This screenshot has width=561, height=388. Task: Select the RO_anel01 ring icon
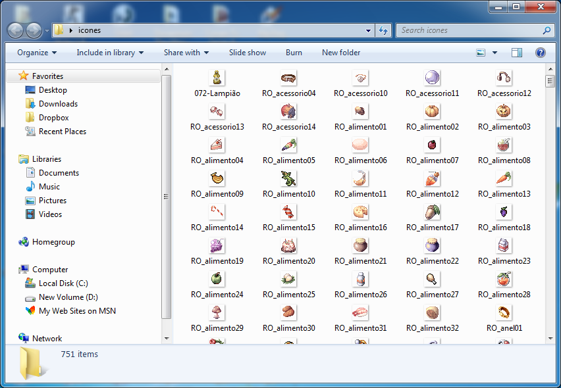click(x=504, y=312)
